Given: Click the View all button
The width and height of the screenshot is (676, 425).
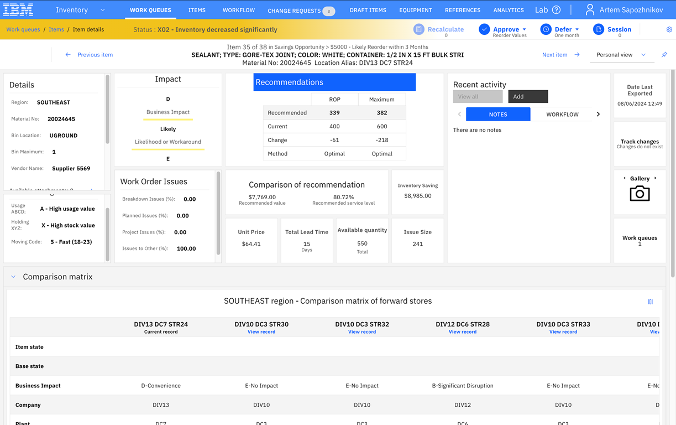Looking at the screenshot, I should (478, 96).
